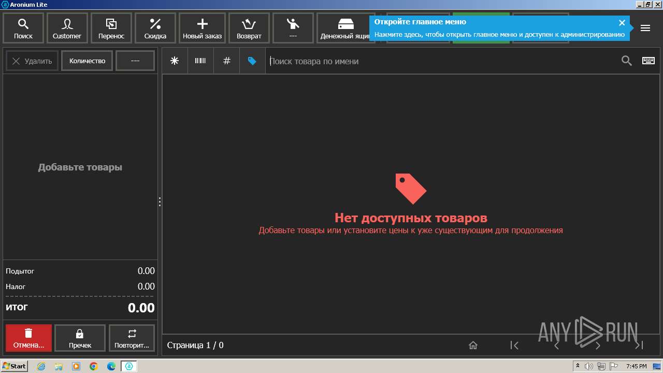
Task: Jump to first page of products
Action: (514, 345)
